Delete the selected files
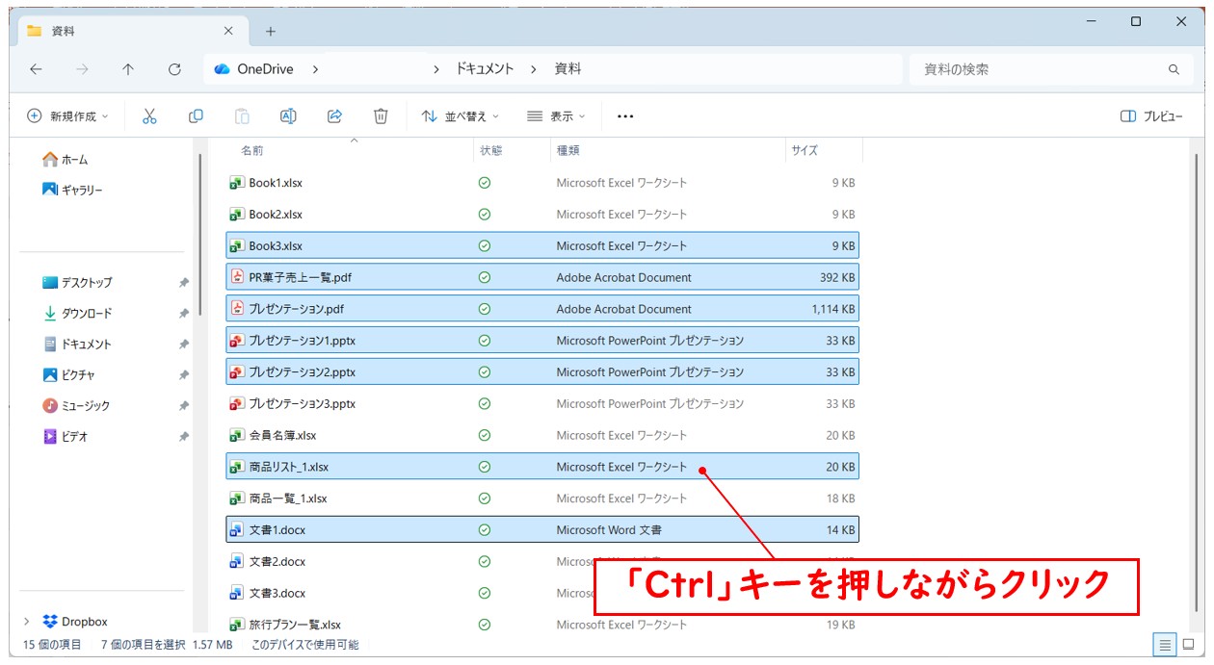 click(380, 115)
